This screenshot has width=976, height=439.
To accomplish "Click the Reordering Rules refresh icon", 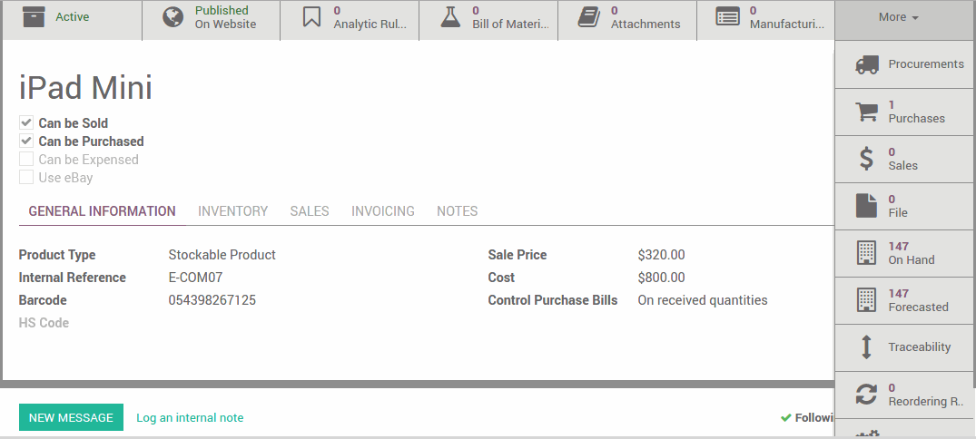I will [x=866, y=395].
